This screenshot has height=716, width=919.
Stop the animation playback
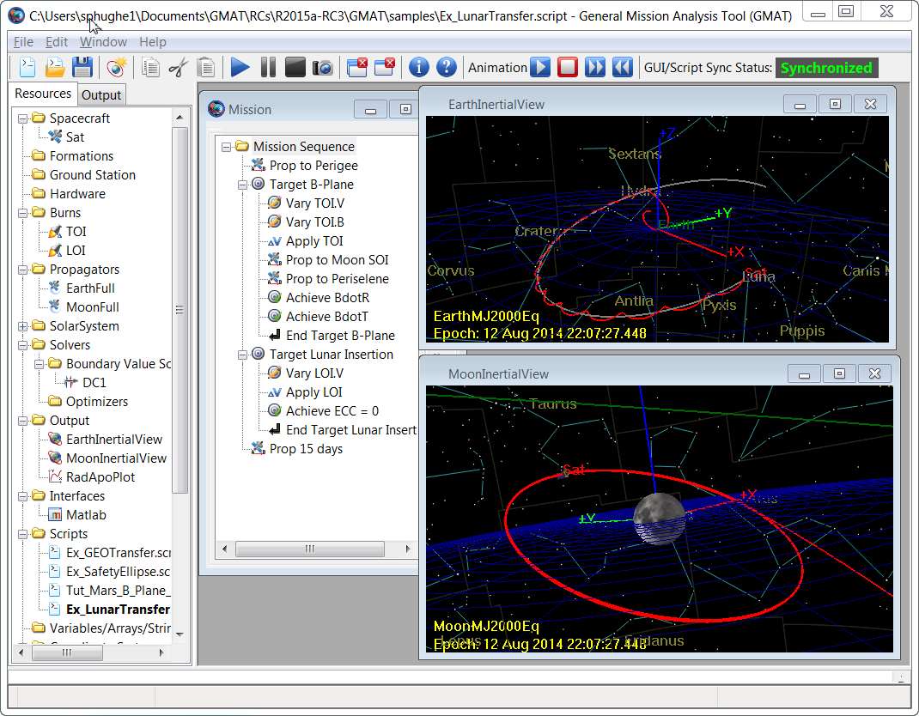(x=568, y=67)
